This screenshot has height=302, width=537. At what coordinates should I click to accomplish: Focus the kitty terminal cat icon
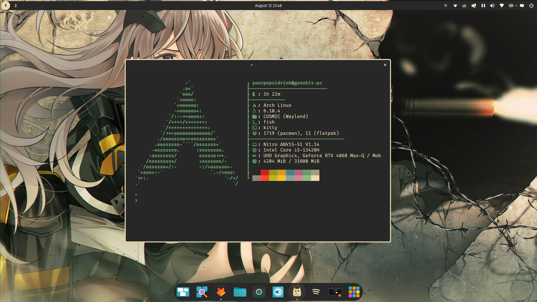(x=297, y=292)
